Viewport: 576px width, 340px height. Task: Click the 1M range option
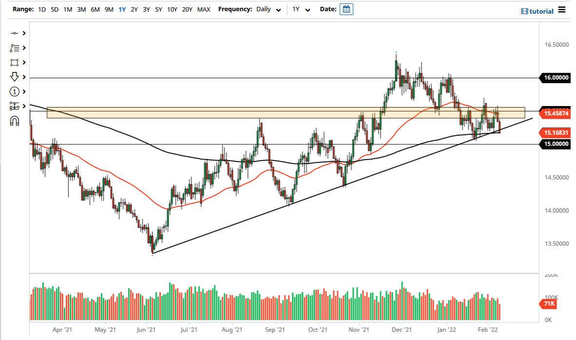tap(68, 9)
